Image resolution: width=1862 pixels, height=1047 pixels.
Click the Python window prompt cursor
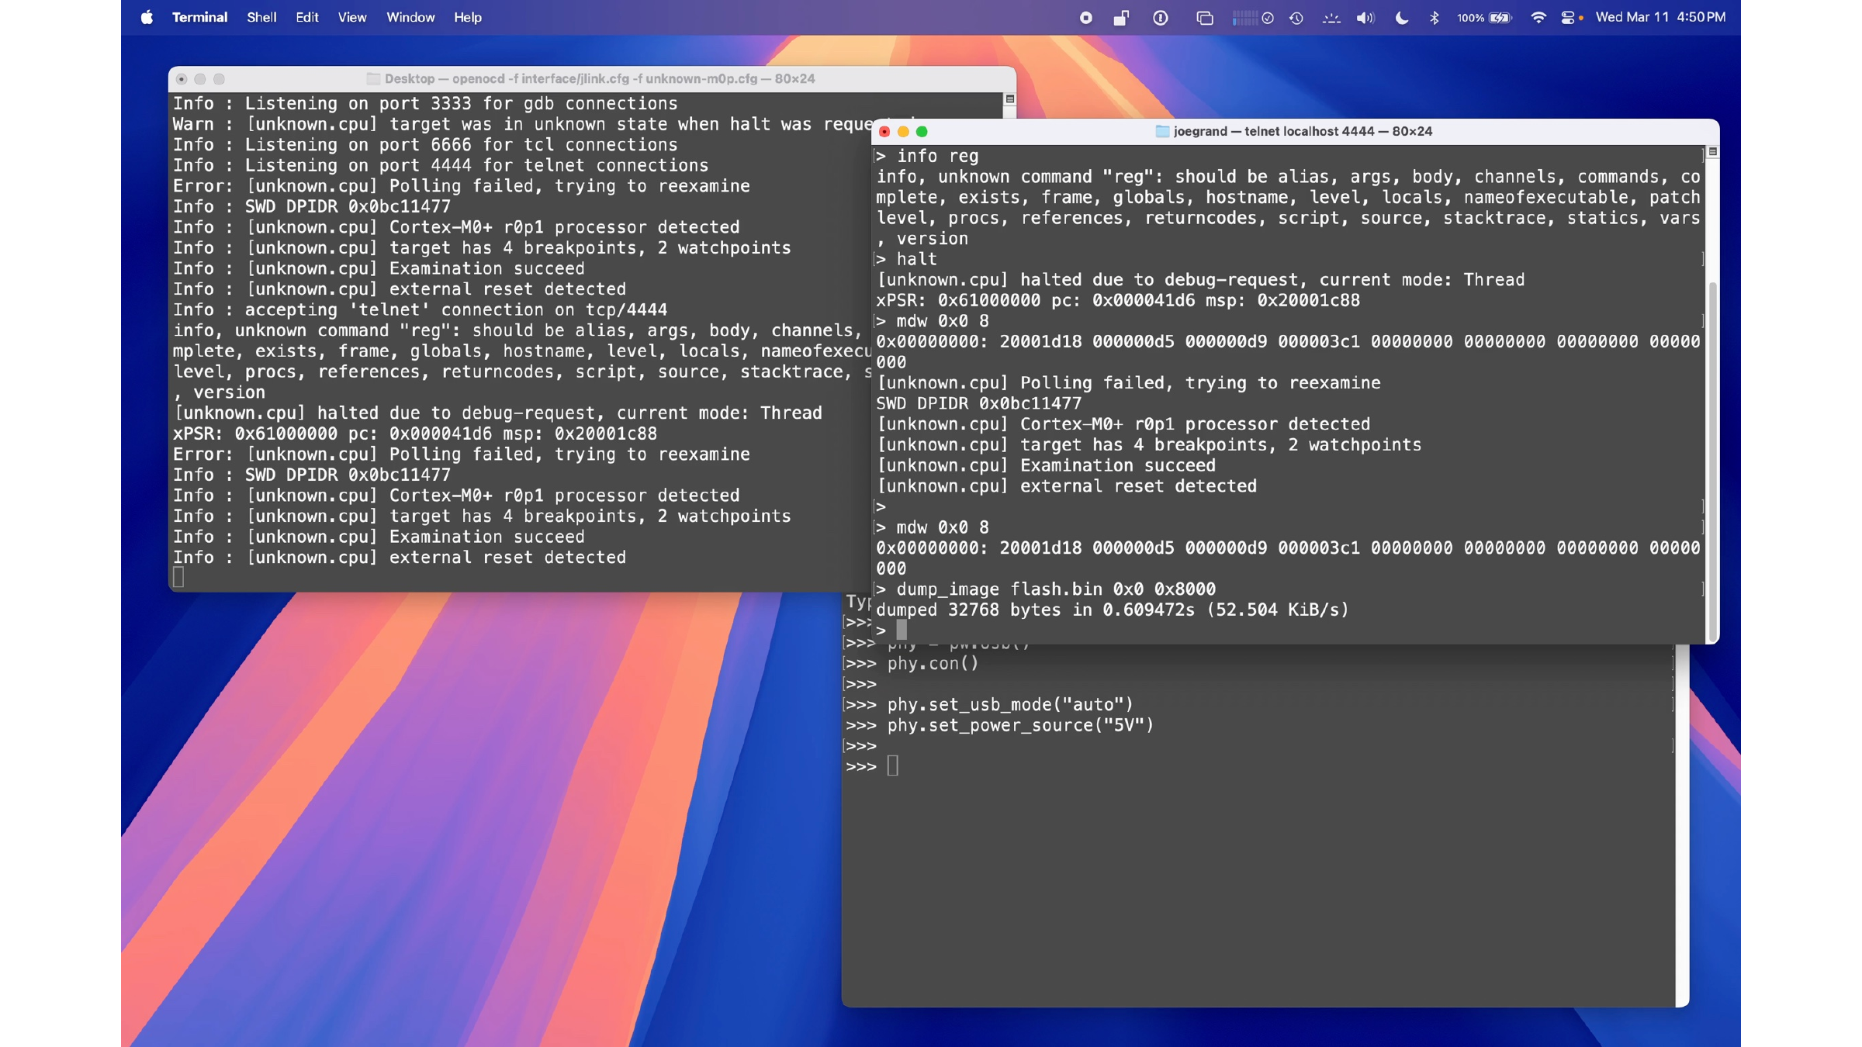893,766
